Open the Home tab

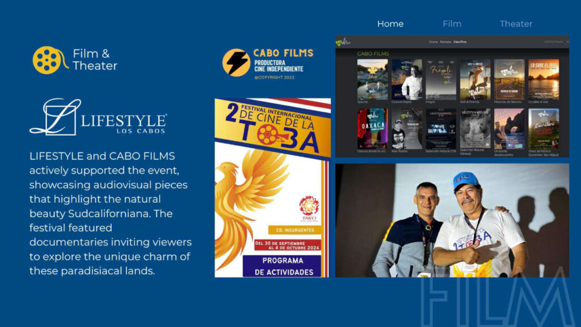pos(390,24)
